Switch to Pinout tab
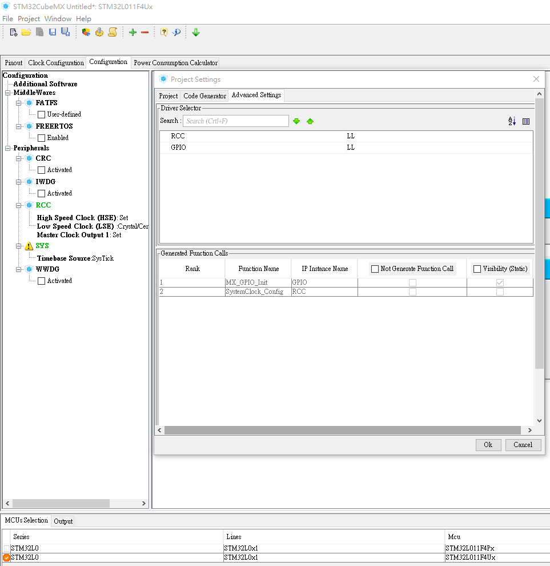This screenshot has width=550, height=566. pos(14,63)
